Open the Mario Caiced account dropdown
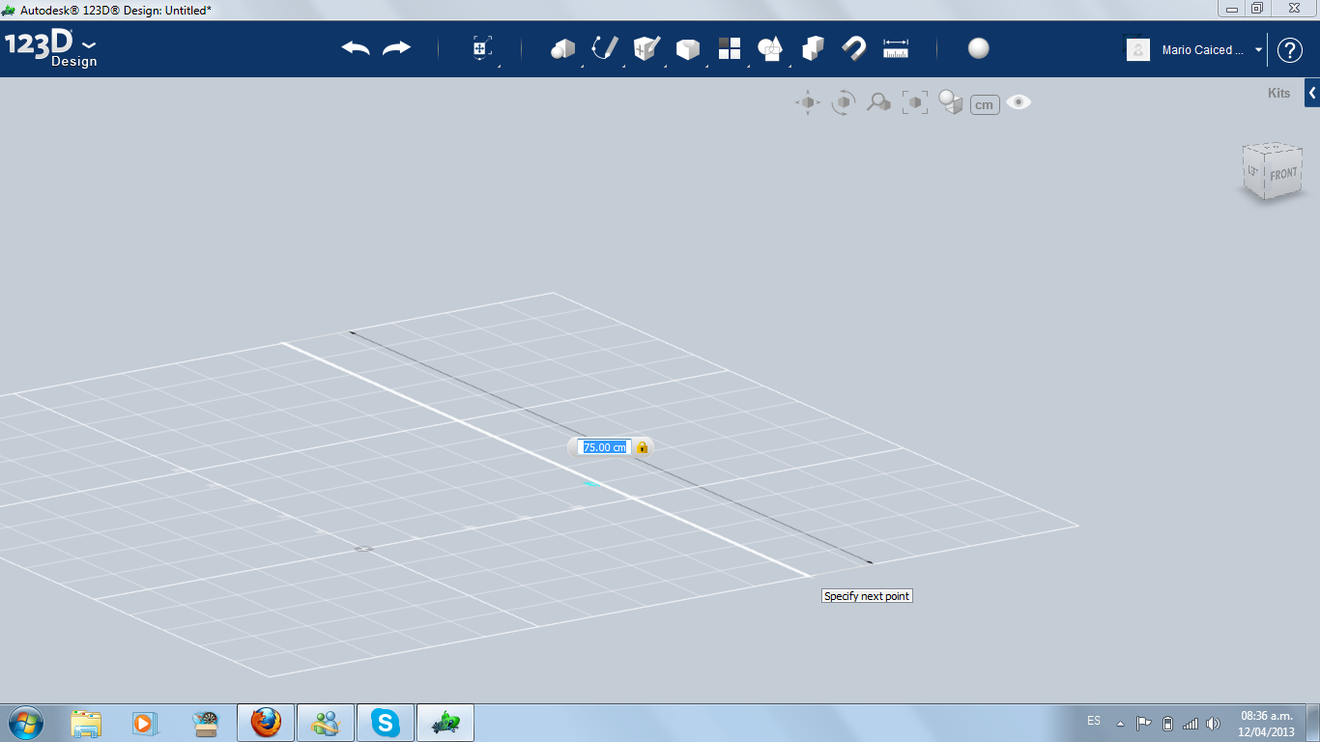 1259,50
